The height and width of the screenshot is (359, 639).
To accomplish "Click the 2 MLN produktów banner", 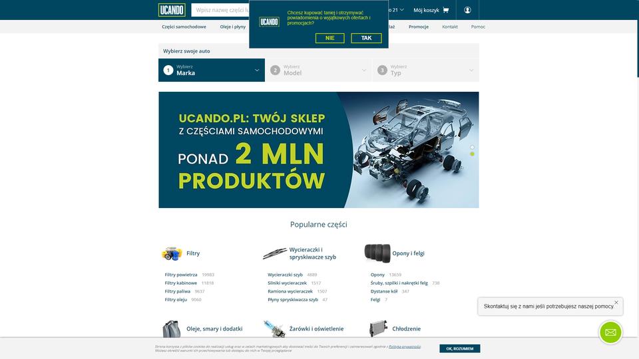I will [x=319, y=150].
